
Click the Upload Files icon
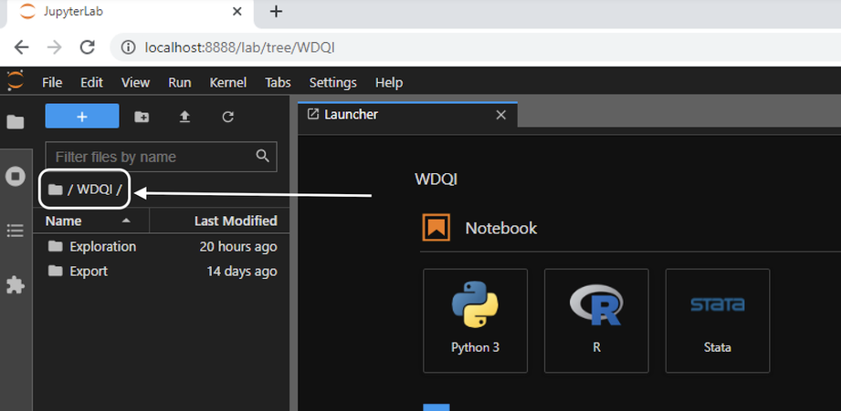184,117
